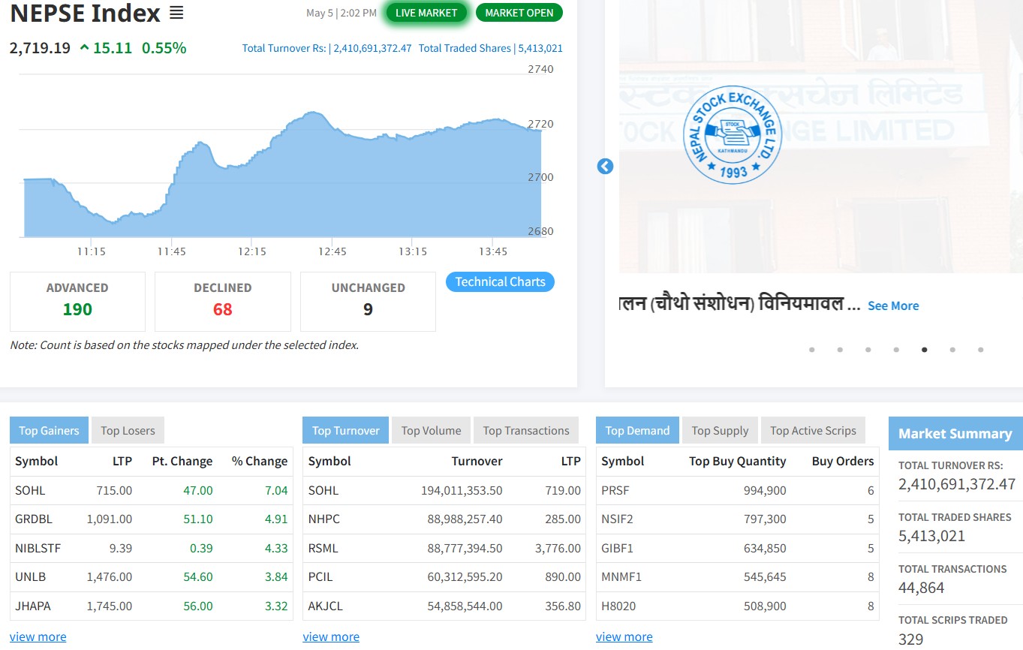This screenshot has height=650, width=1023.
Task: Click view more under Top Gainers
Action: point(38,636)
